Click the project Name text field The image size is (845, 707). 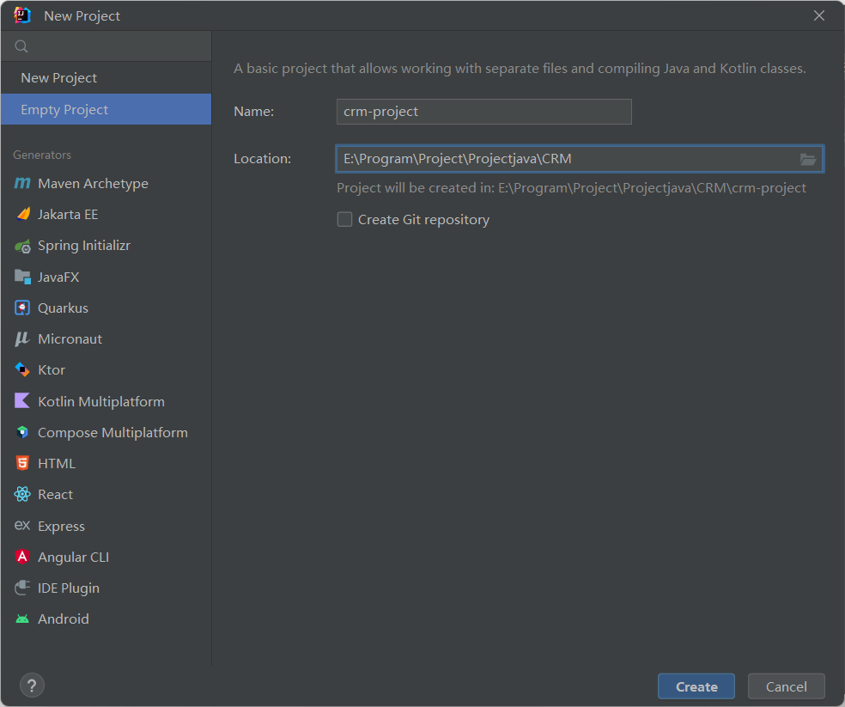(483, 112)
